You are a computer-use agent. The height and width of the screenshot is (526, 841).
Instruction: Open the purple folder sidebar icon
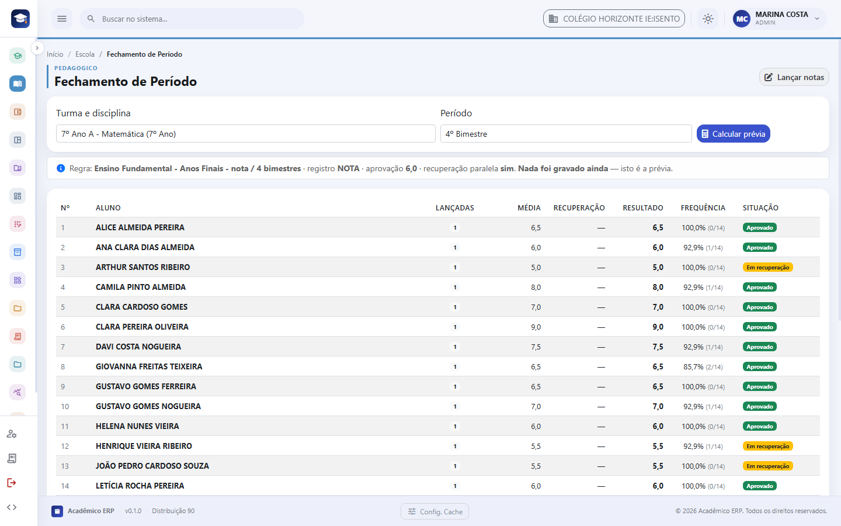(18, 168)
